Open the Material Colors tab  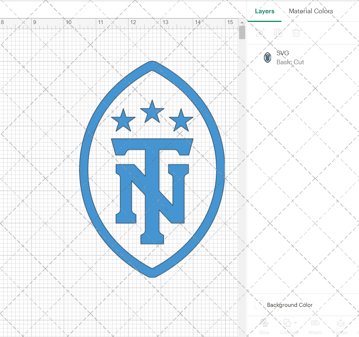[x=311, y=11]
